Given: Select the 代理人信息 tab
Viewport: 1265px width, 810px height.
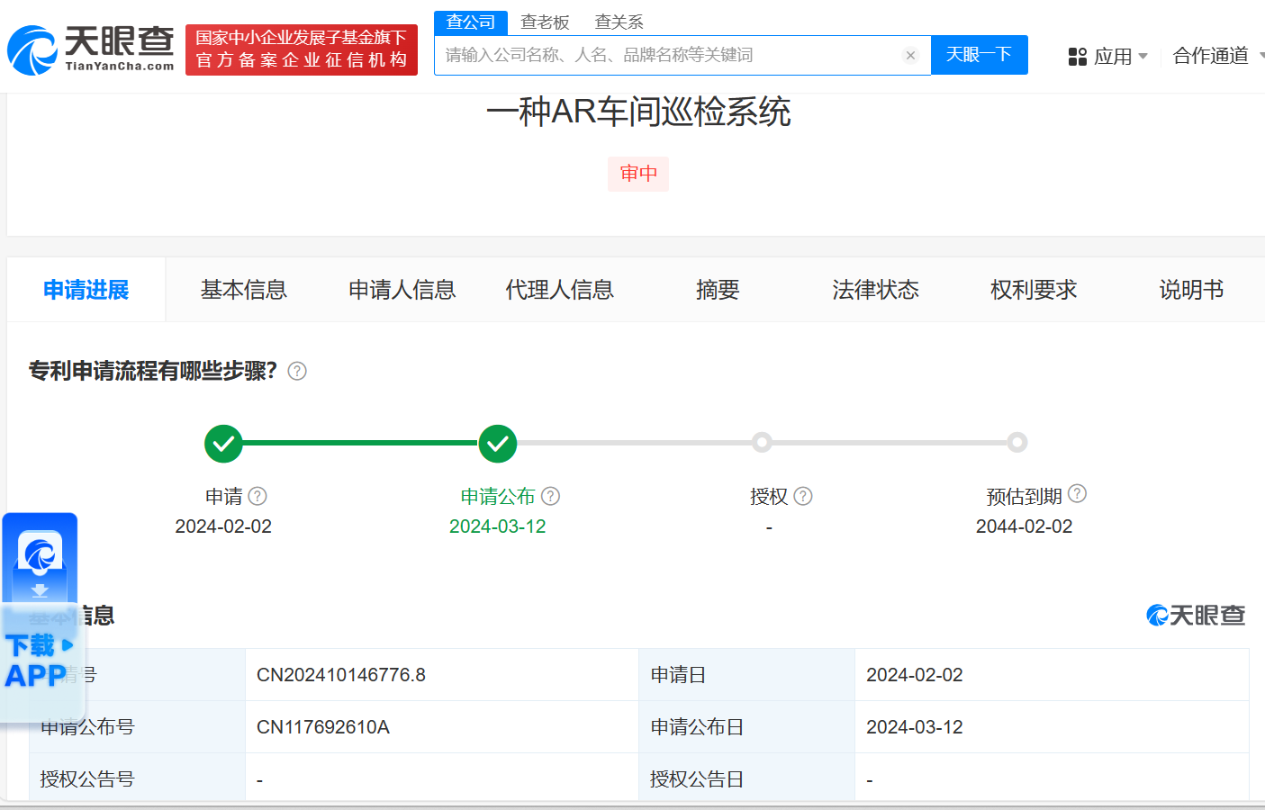Looking at the screenshot, I should [x=560, y=290].
